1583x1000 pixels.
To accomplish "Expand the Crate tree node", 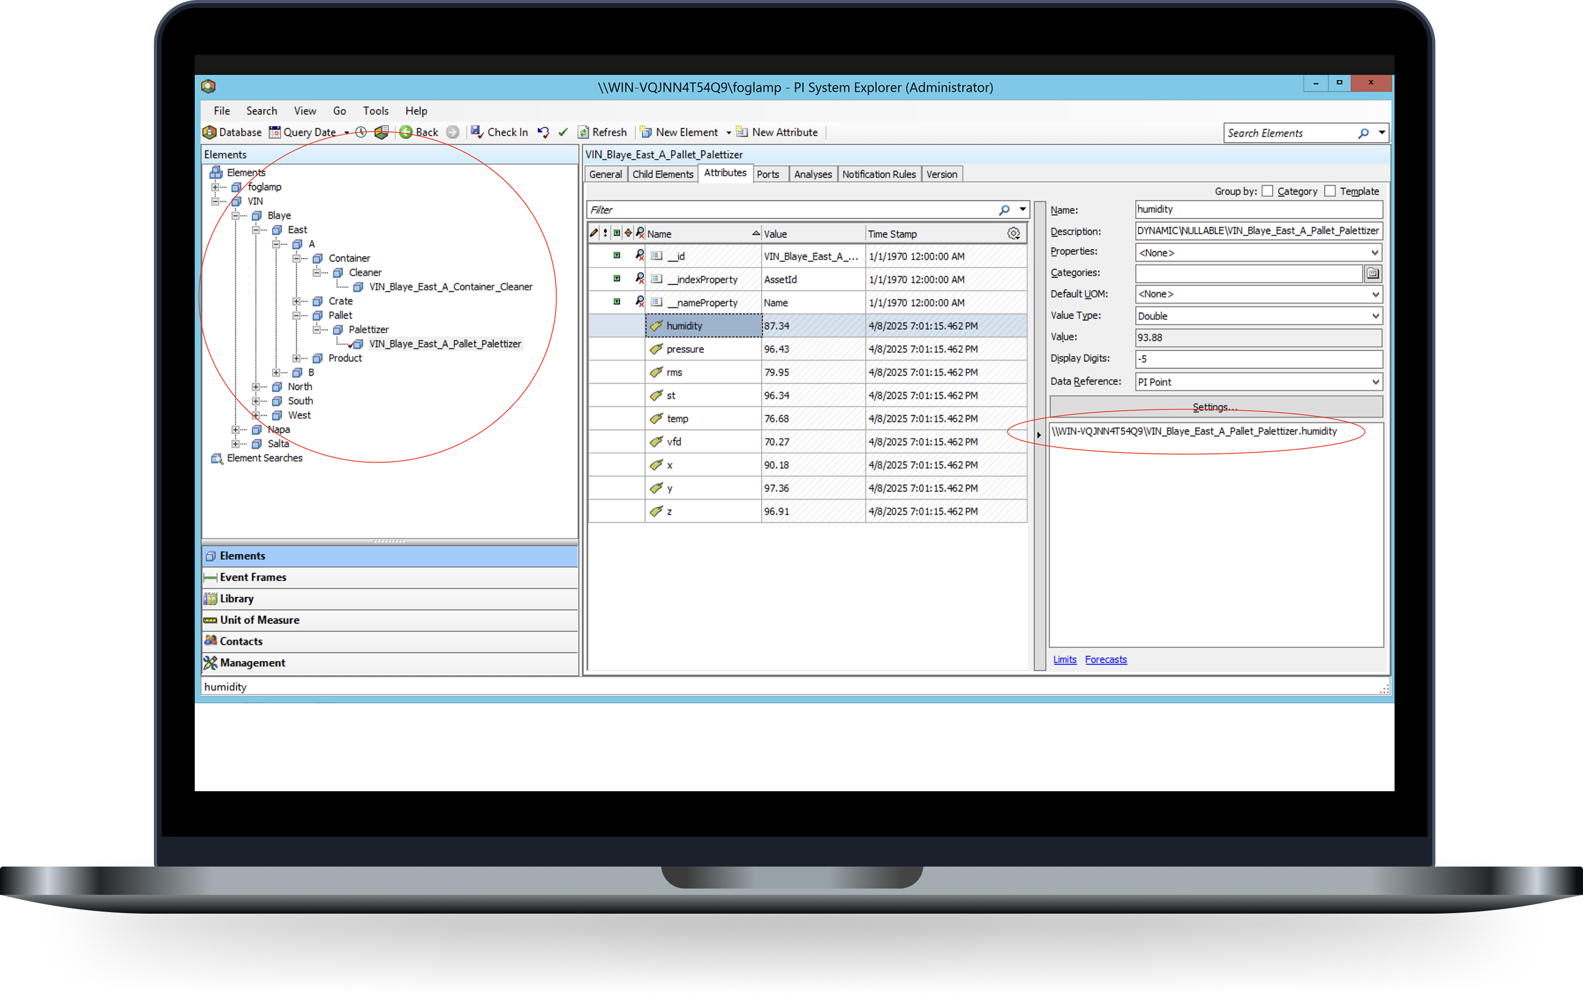I will pyautogui.click(x=296, y=301).
